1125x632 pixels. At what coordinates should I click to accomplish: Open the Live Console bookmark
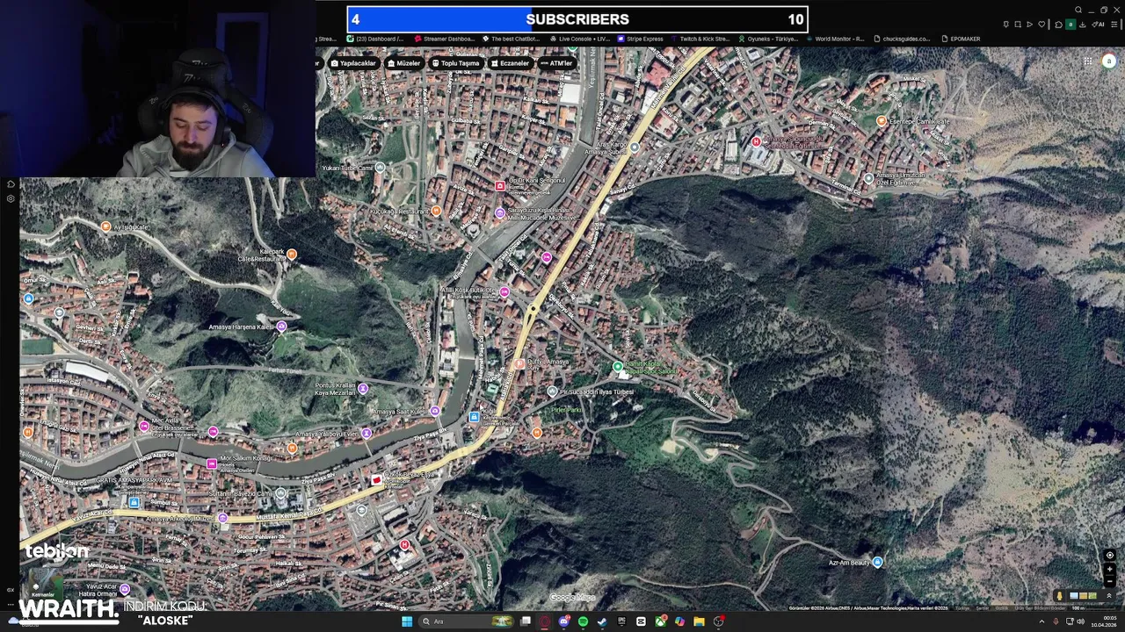click(x=580, y=39)
